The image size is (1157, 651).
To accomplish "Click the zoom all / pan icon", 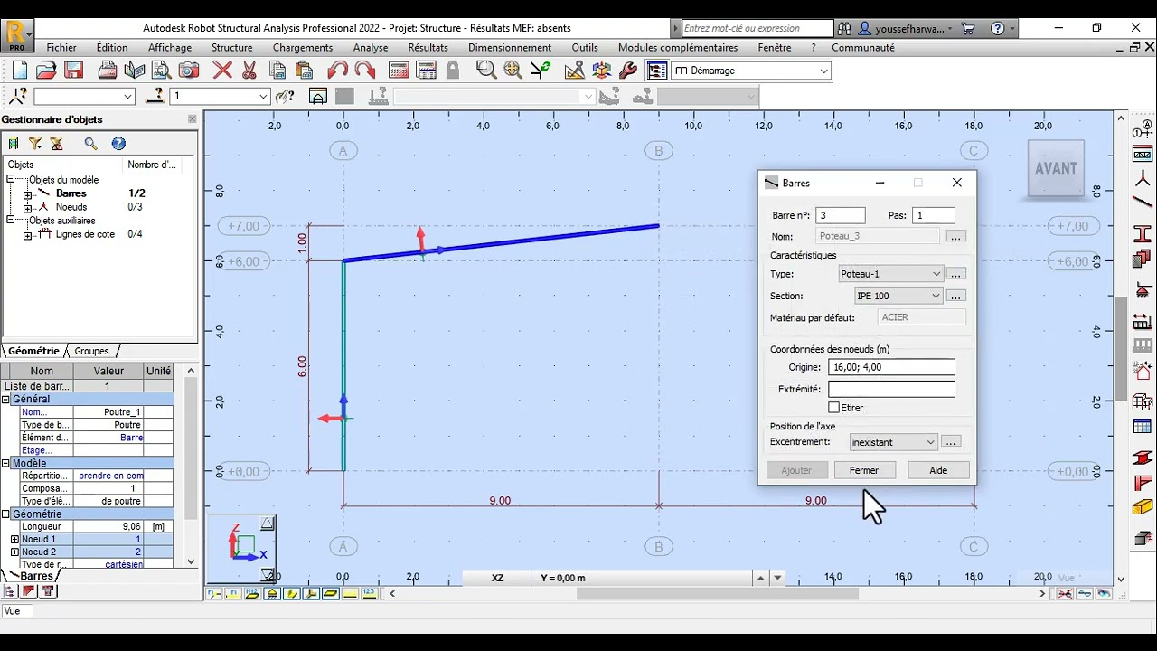I will (513, 71).
